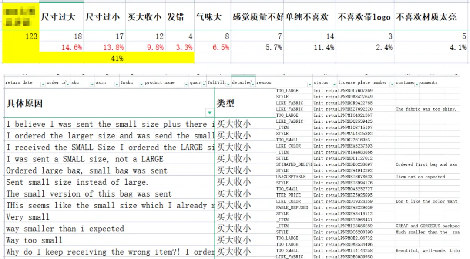
Task: Select the 气味大 header cell
Action: tap(212, 17)
